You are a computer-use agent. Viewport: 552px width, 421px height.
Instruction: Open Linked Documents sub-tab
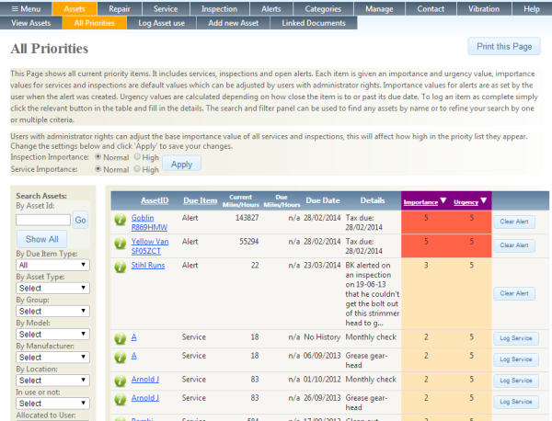pos(314,23)
